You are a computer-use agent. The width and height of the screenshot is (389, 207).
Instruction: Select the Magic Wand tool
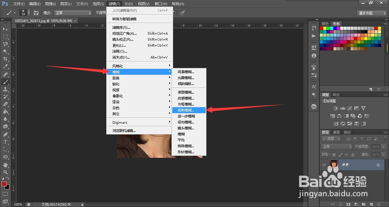point(5,52)
